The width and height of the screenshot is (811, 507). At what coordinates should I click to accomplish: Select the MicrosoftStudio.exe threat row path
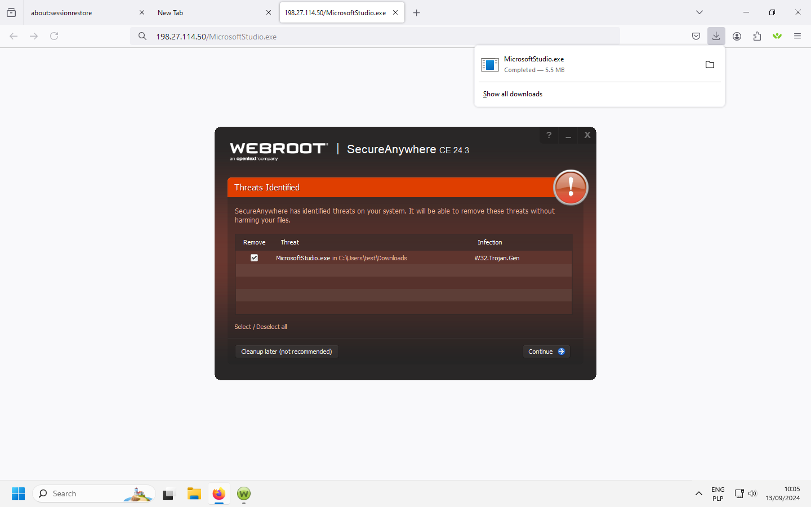[341, 258]
